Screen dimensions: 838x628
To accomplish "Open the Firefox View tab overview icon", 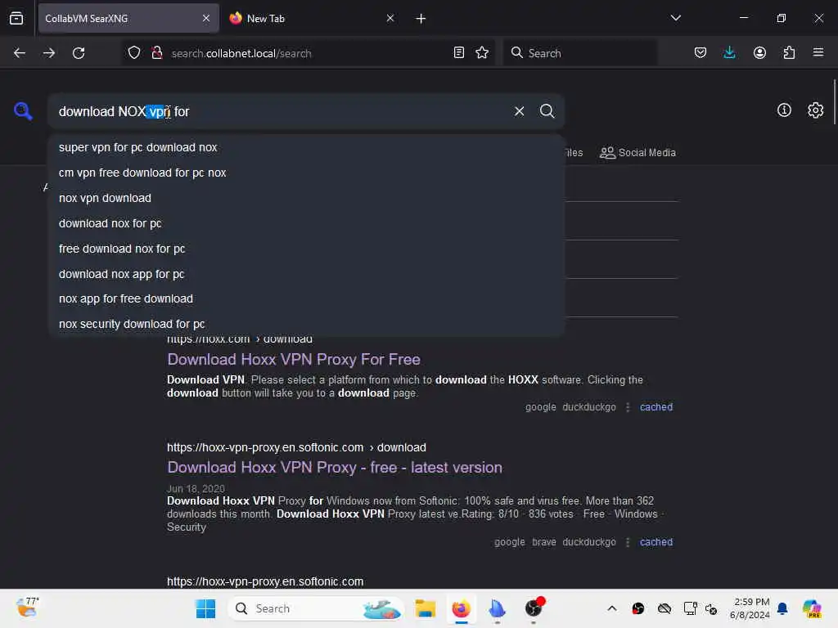I will [16, 18].
